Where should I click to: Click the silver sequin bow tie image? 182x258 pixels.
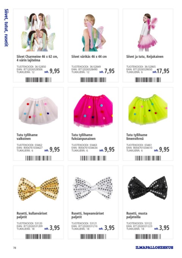point(93,188)
